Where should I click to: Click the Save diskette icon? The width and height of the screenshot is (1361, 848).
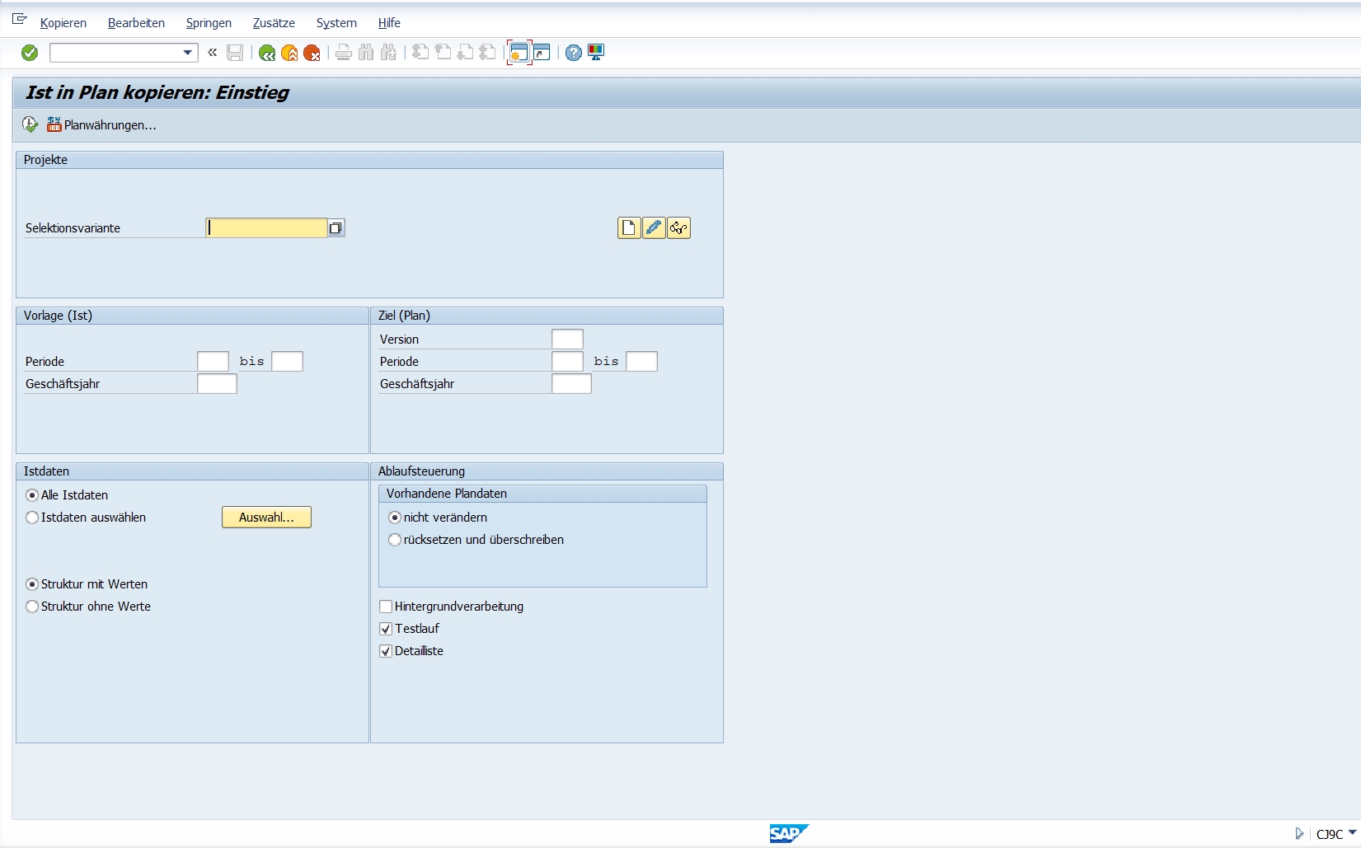tap(235, 53)
